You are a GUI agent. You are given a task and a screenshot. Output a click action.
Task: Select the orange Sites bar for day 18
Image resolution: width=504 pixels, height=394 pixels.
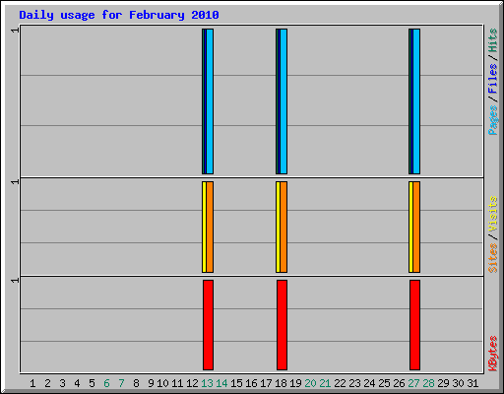point(283,227)
